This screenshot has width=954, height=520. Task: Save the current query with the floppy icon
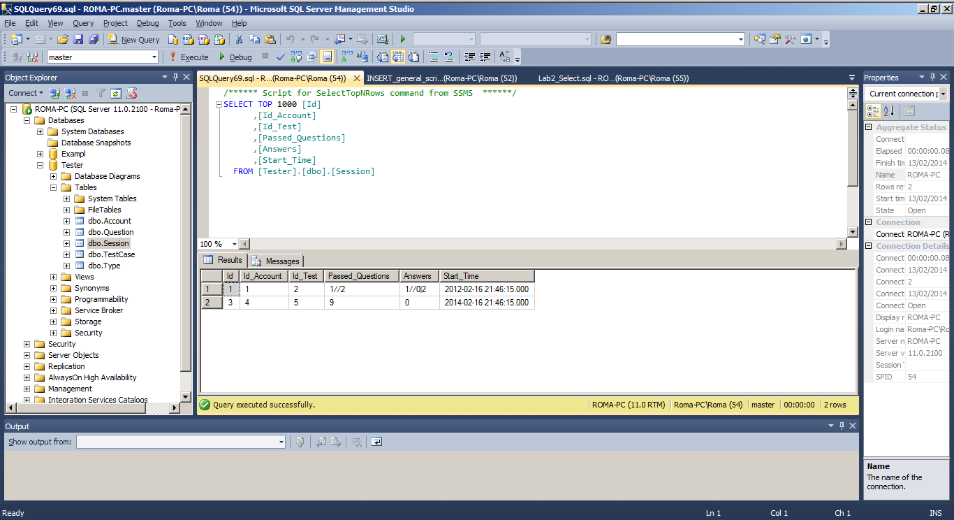[78, 39]
